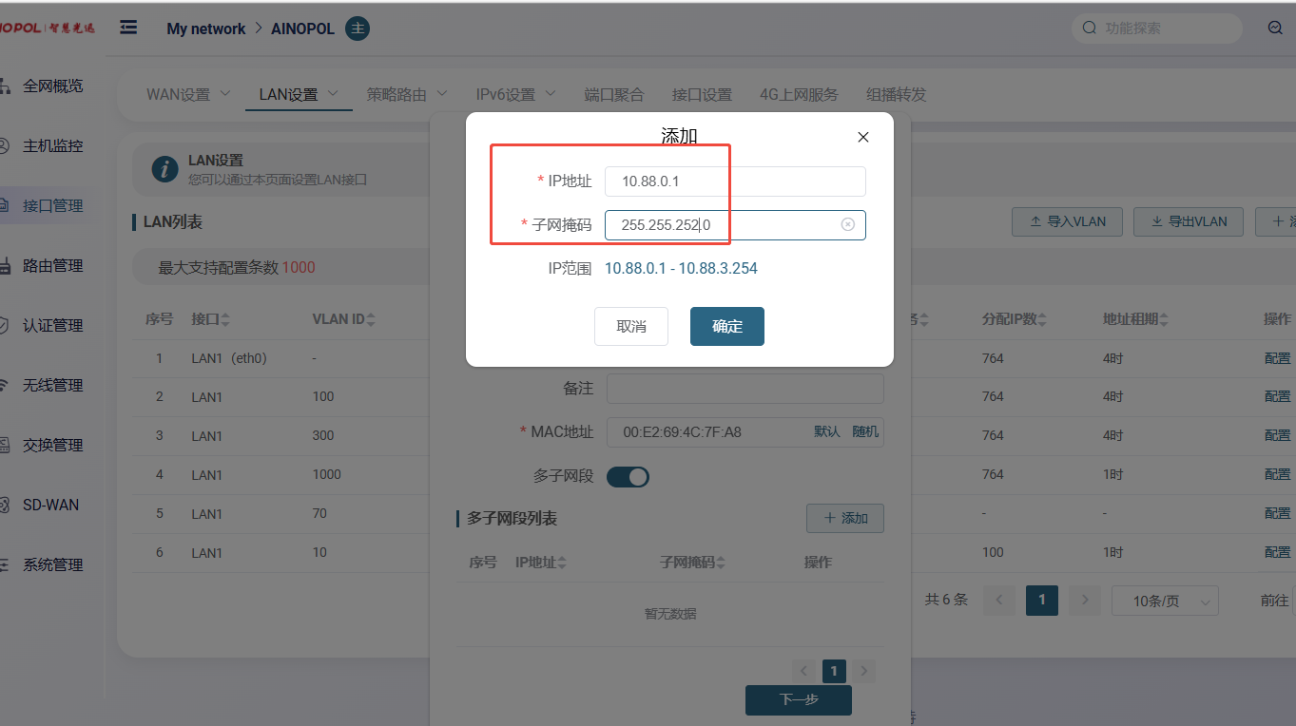Open 全网概览 from sidebar

52,86
